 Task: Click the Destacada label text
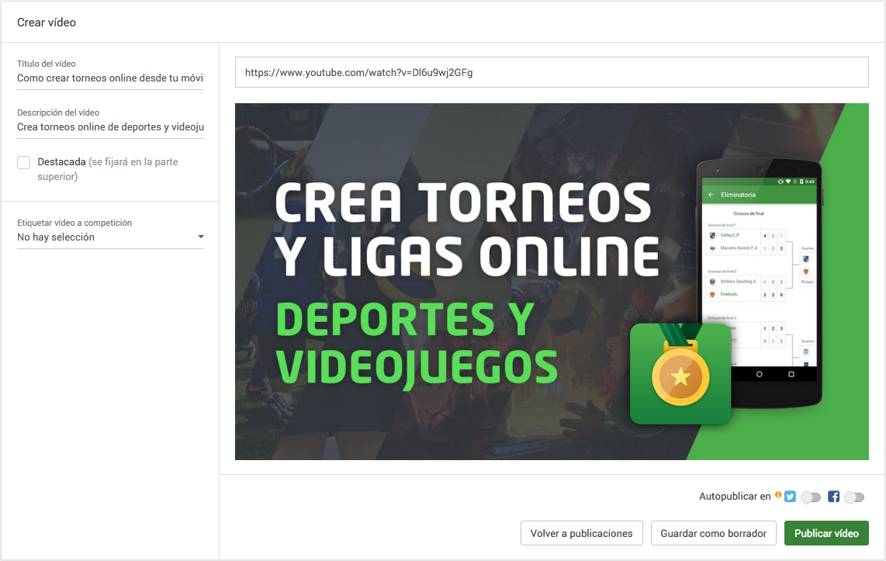tap(61, 162)
